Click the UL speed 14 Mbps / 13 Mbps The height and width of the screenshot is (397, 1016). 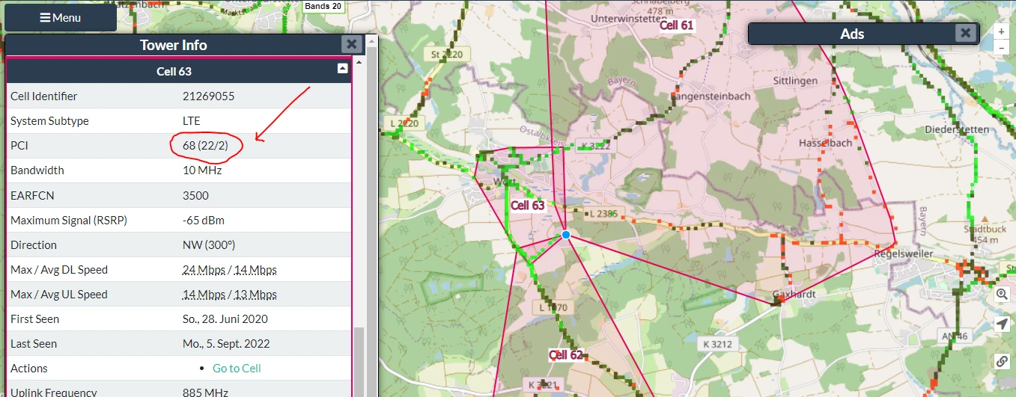point(230,294)
